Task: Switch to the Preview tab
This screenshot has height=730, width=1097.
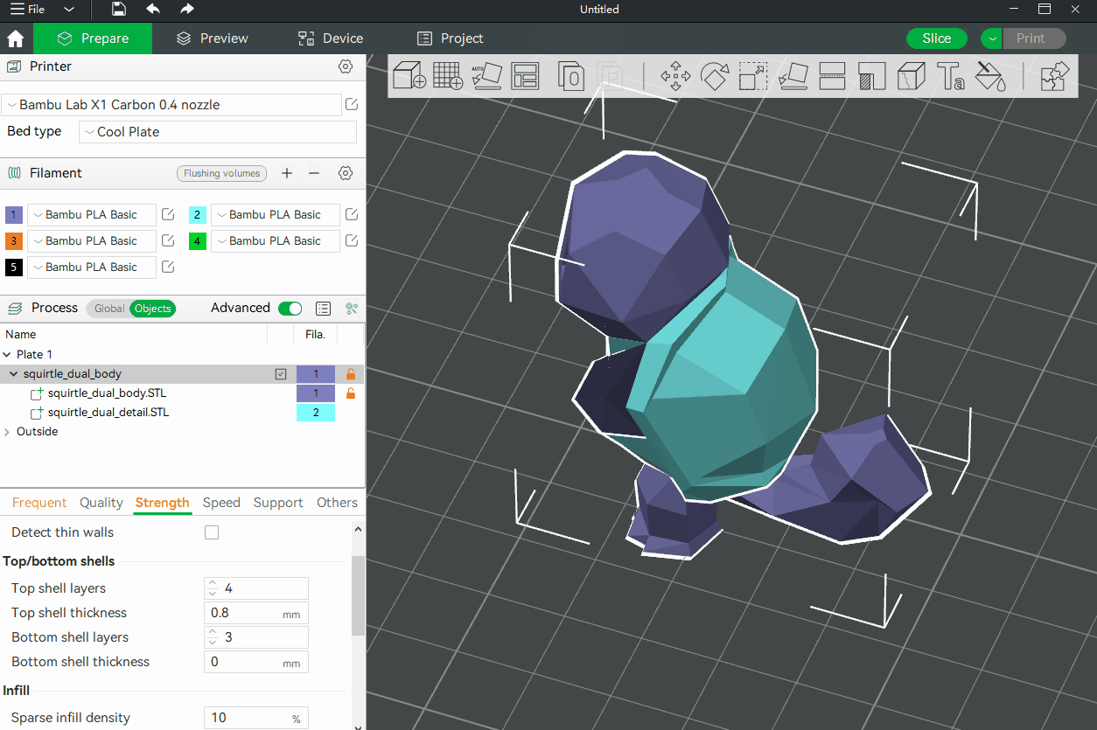Action: (212, 38)
